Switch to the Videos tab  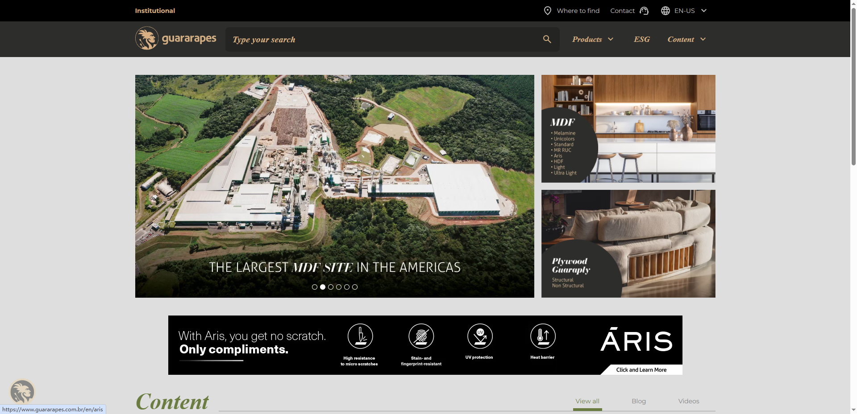(x=688, y=401)
